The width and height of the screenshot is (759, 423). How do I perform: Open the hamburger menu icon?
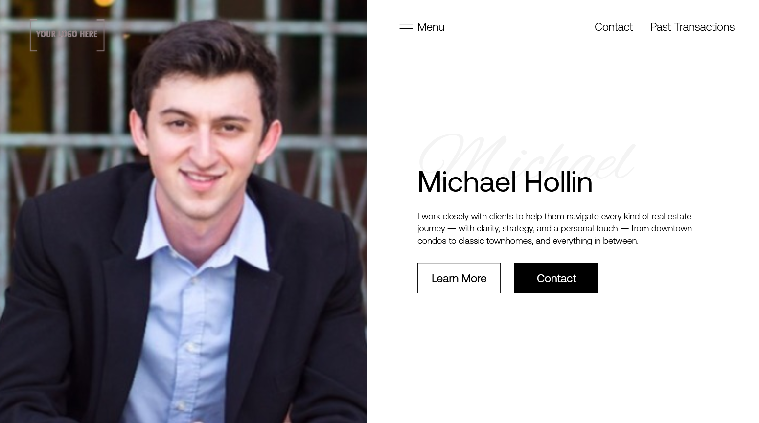point(406,27)
